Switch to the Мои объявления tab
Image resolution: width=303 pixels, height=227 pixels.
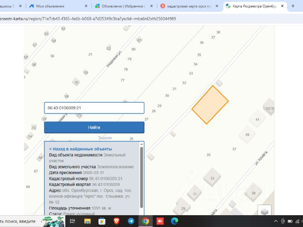click(x=50, y=6)
